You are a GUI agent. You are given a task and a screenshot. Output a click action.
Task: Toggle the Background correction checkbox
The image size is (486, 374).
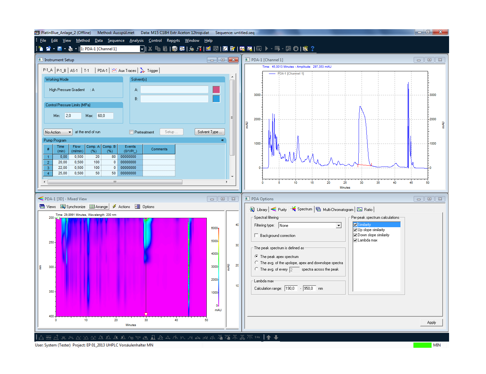click(257, 236)
